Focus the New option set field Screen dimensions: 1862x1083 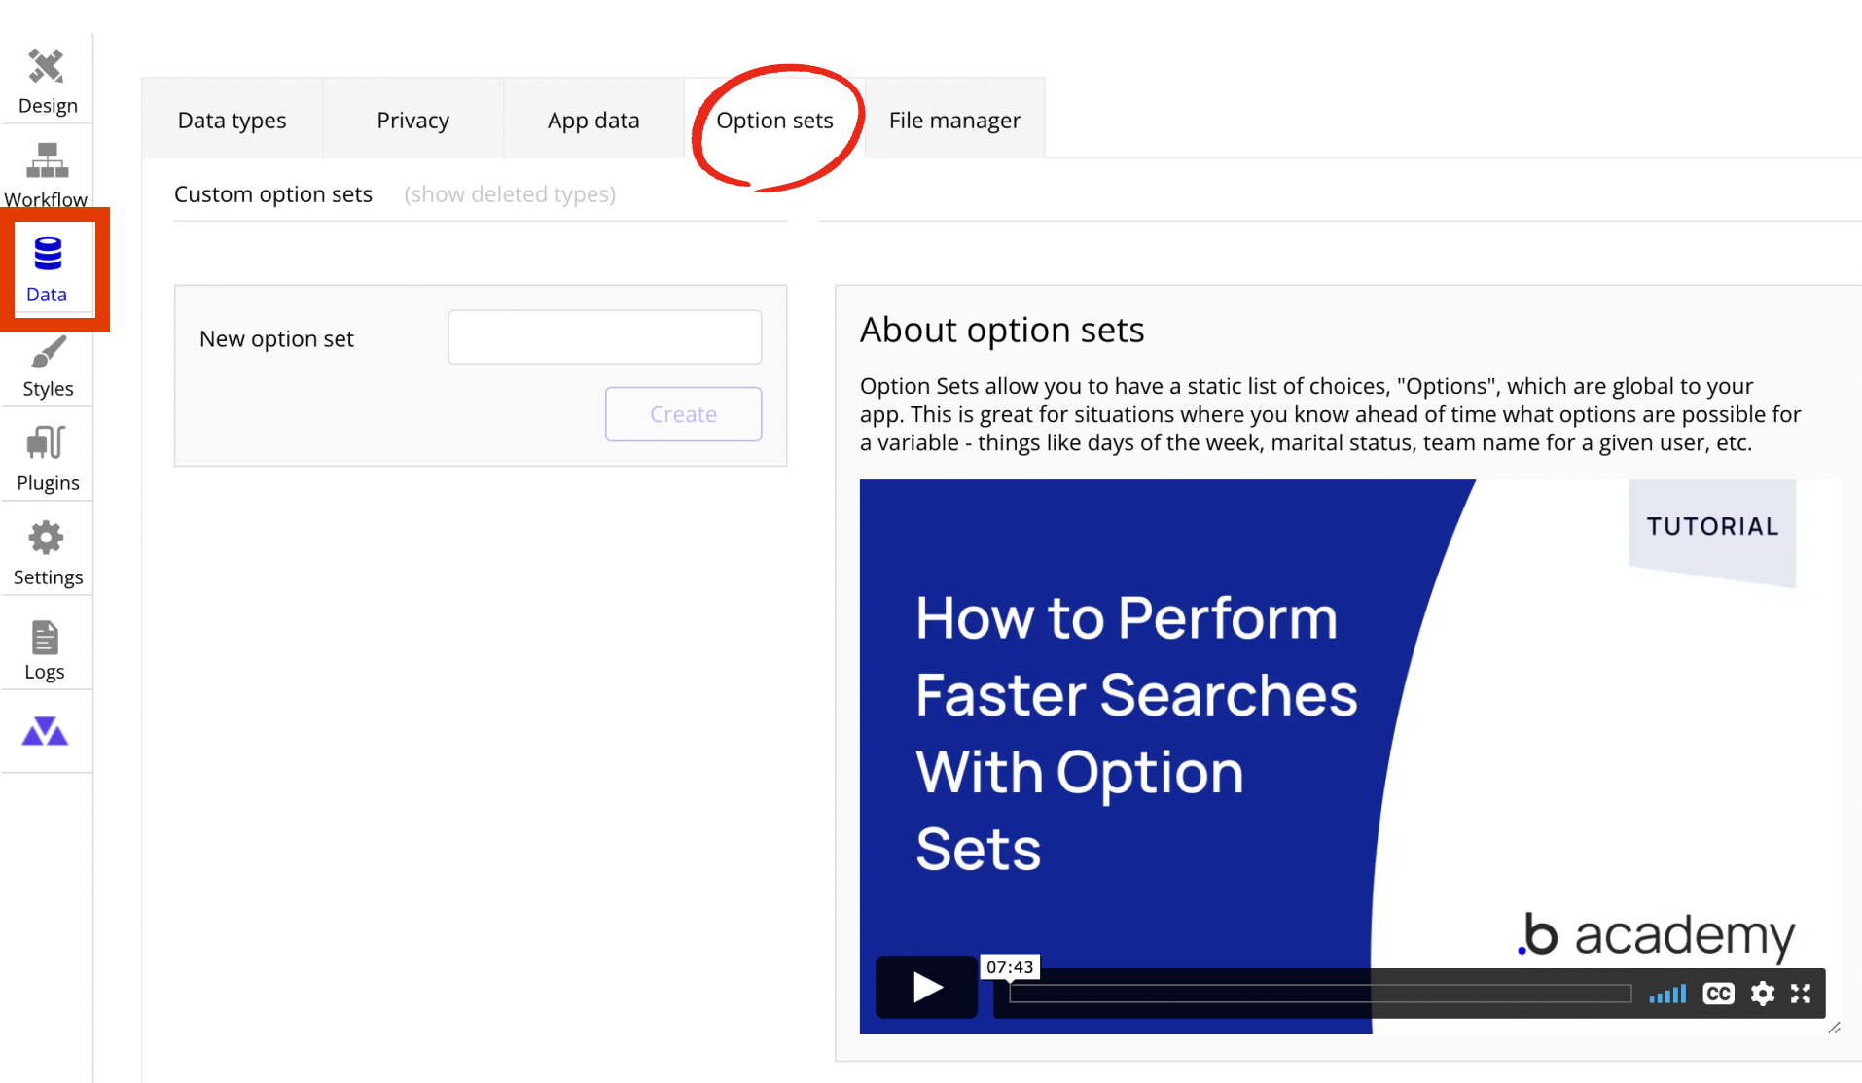click(604, 337)
